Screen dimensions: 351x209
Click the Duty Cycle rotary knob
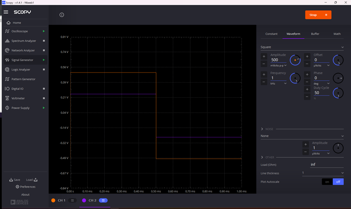[338, 93]
